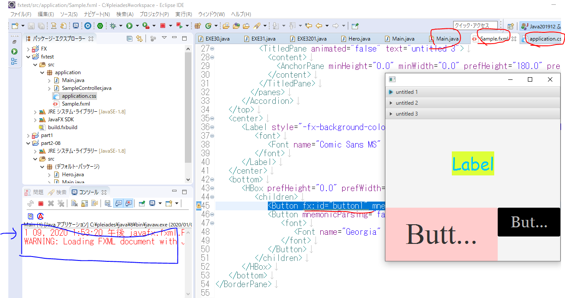
Task: Pin the console with pushpin icon
Action: click(142, 203)
